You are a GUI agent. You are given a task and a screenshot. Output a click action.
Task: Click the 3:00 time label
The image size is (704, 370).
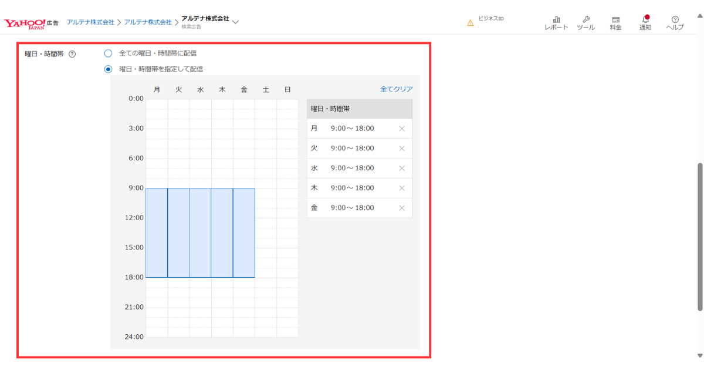pos(135,128)
